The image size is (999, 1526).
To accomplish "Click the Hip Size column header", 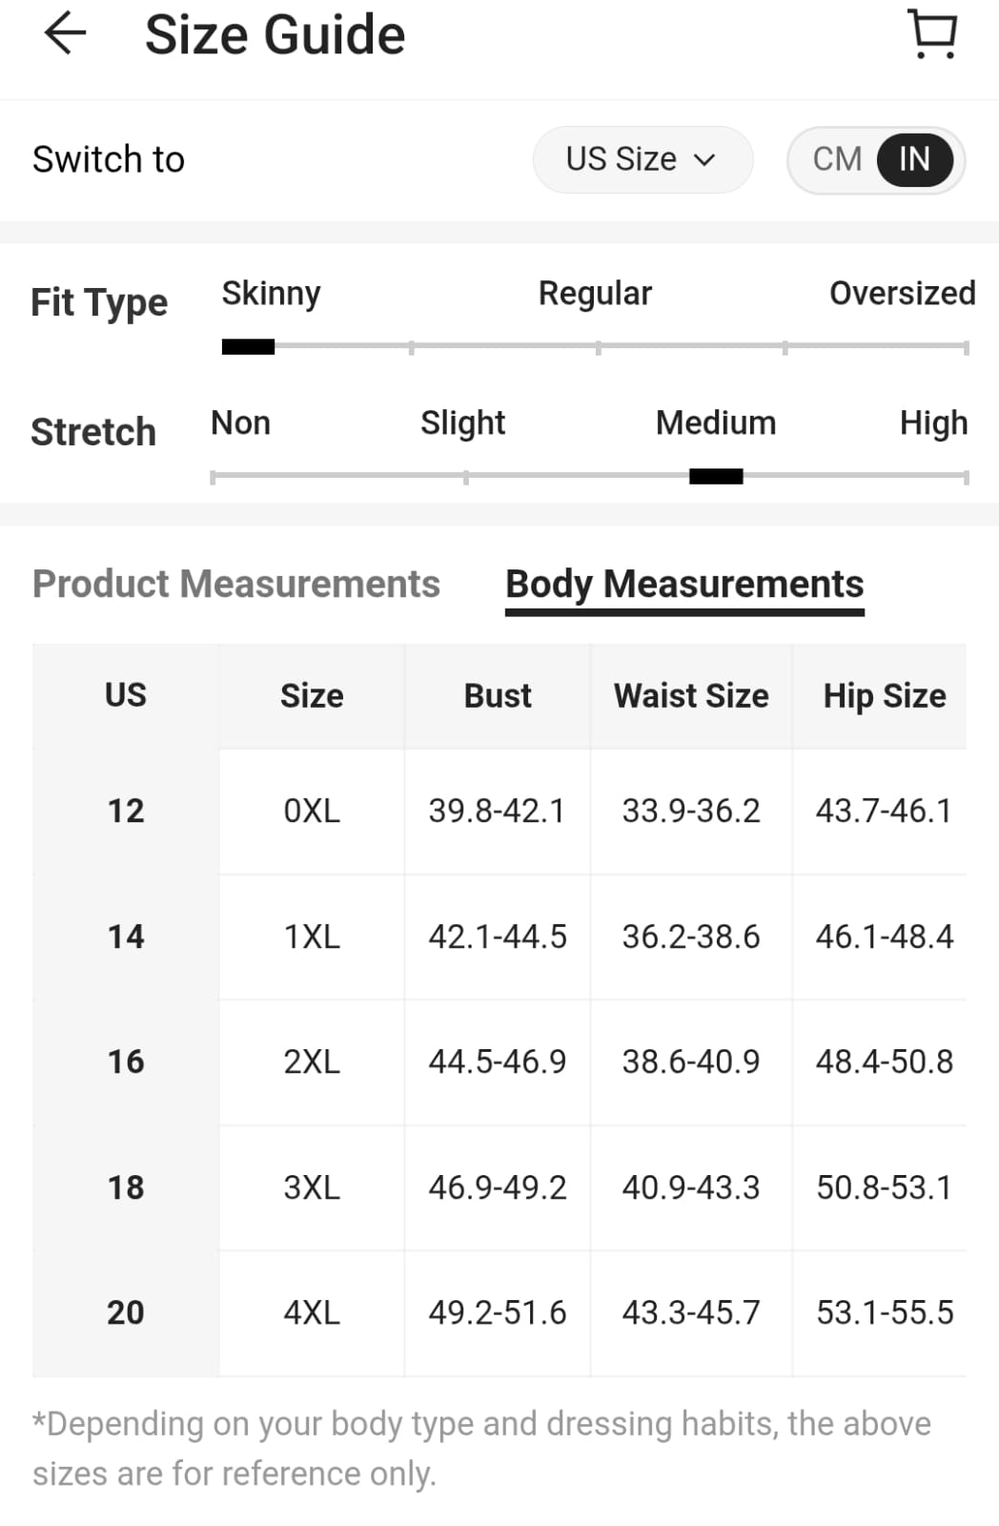I will click(x=885, y=696).
